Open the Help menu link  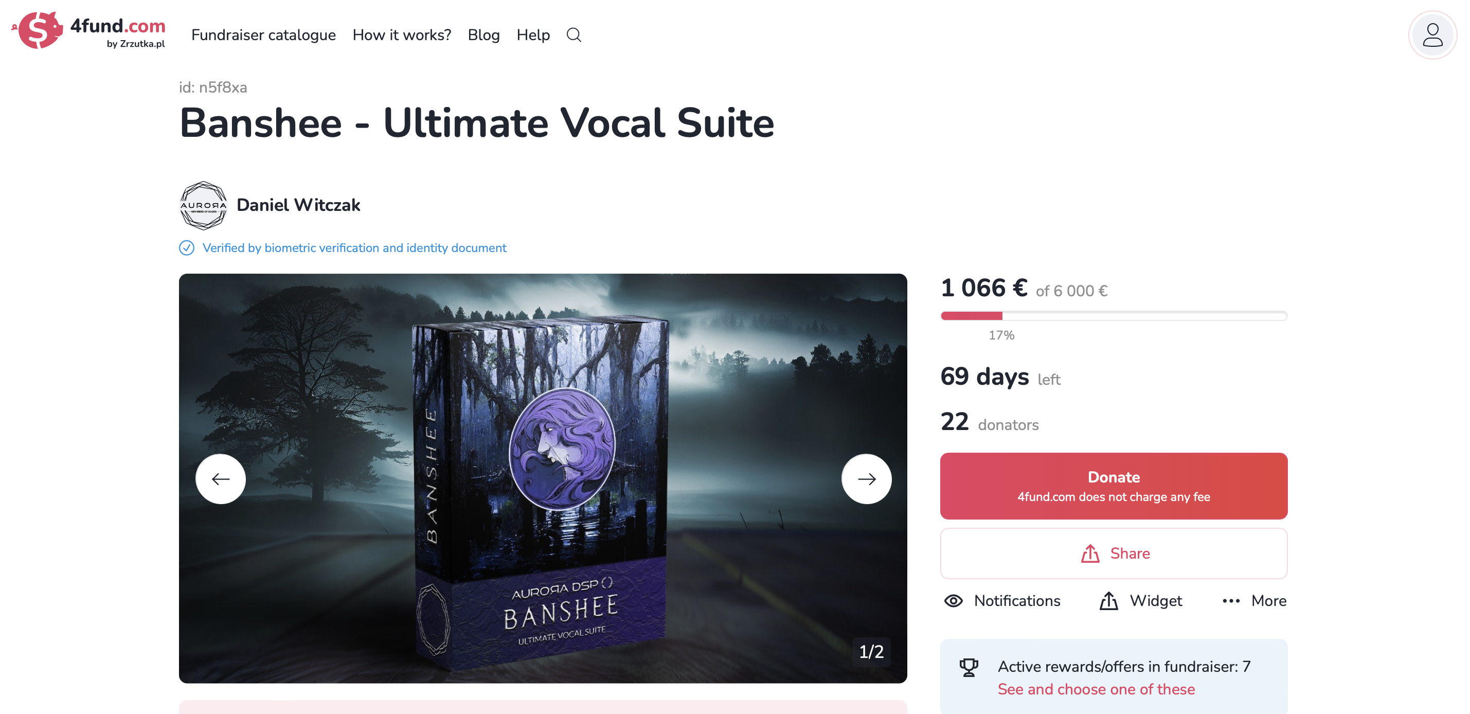(533, 35)
